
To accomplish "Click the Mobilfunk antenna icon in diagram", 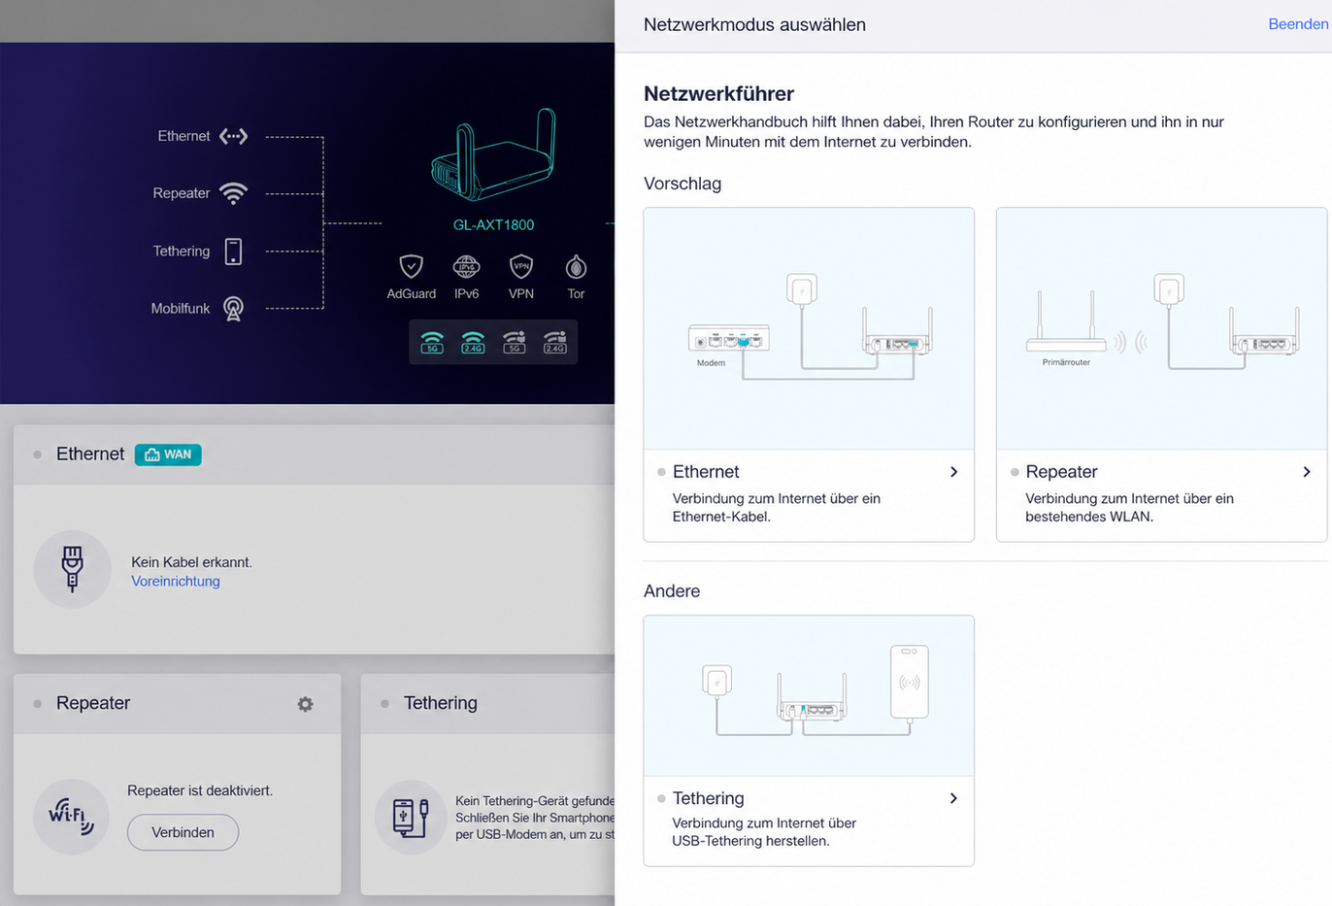I will tap(233, 308).
